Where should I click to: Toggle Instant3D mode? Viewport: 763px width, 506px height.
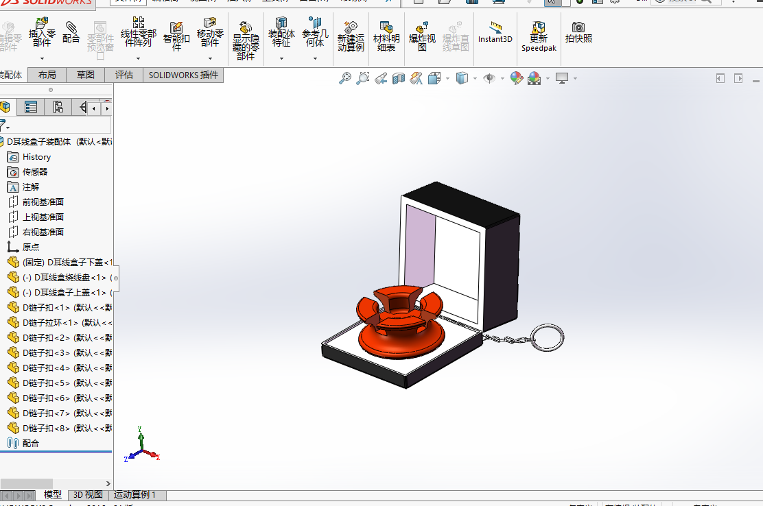(495, 33)
